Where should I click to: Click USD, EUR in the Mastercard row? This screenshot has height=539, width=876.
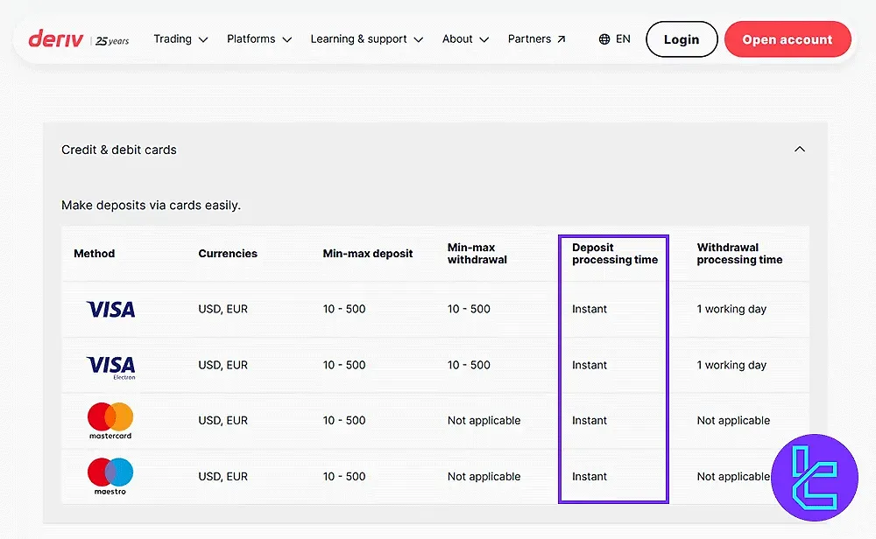[223, 421]
